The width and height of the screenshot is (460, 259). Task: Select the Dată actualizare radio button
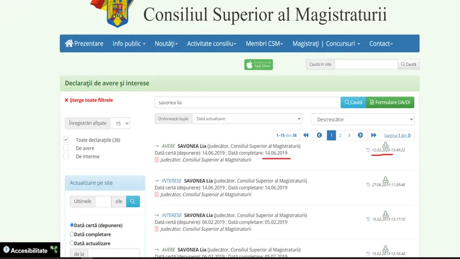(71, 243)
